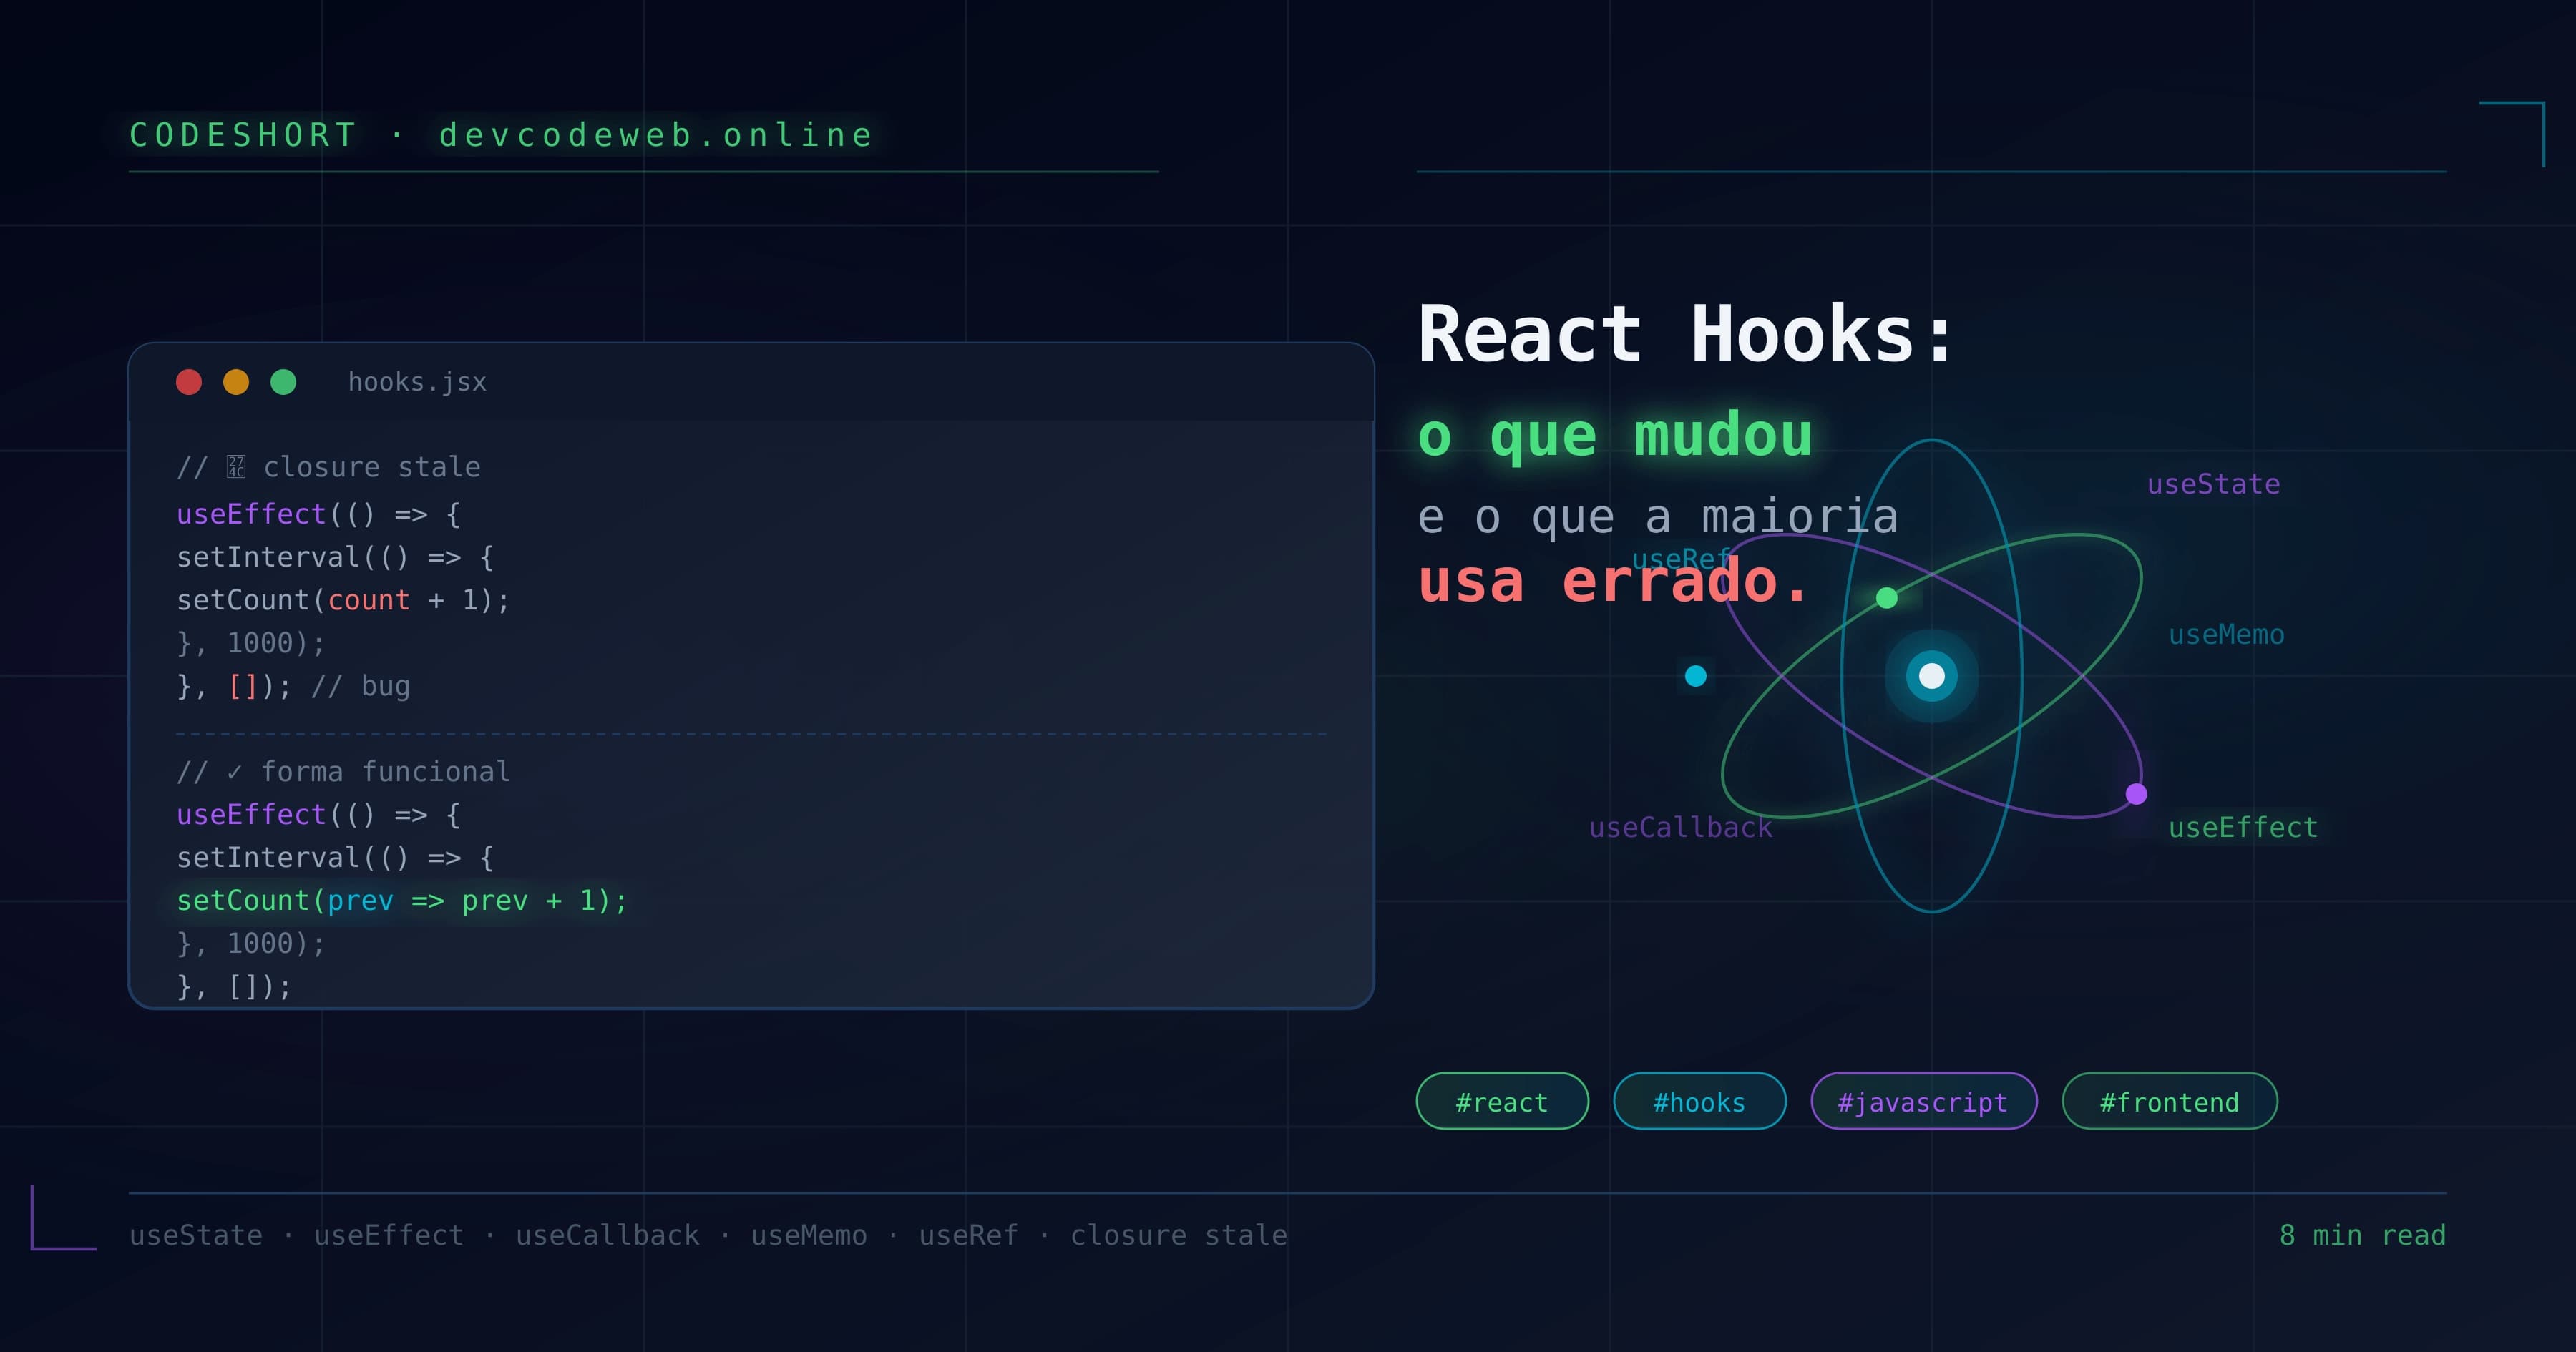Click the #frontend tag pill
The height and width of the screenshot is (1352, 2576).
coord(2169,1101)
